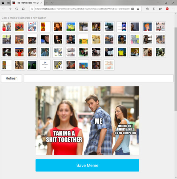Focus the imgflip.com address bar
This screenshot has width=177, height=179.
pos(82,9)
